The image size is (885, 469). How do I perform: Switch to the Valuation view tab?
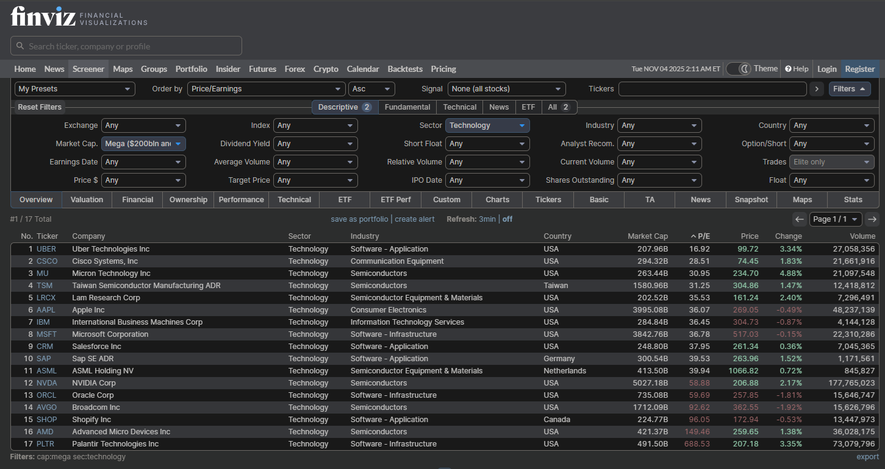87,200
